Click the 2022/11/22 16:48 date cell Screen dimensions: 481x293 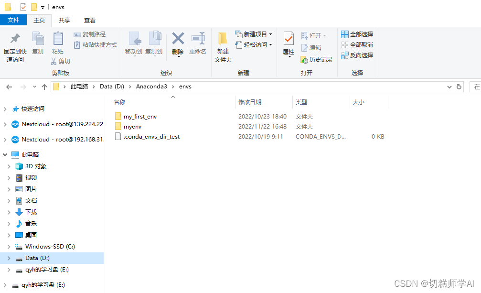pyautogui.click(x=262, y=126)
